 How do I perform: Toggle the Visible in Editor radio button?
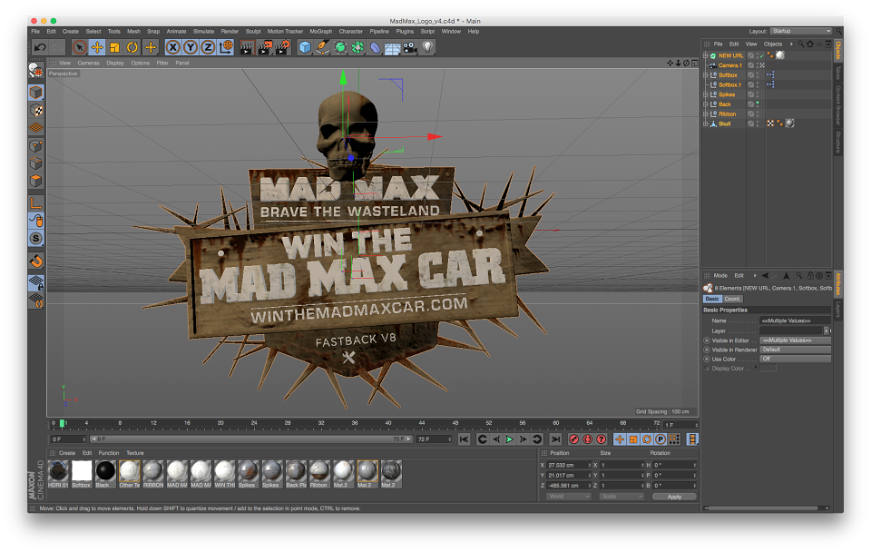(707, 340)
